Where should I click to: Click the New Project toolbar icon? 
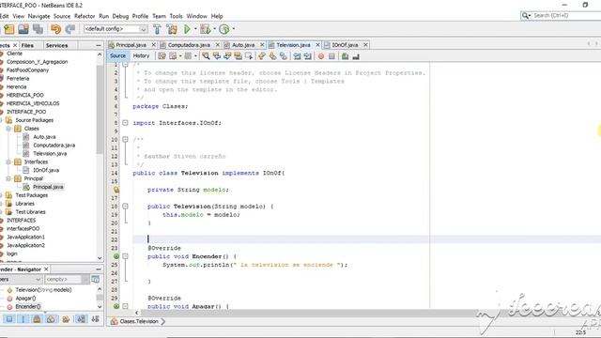coord(8,29)
